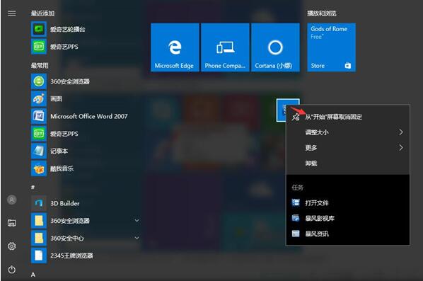Viewport: 423px width, 281px height.
Task: Click the selected pinned tile behind context menu
Action: pos(282,110)
